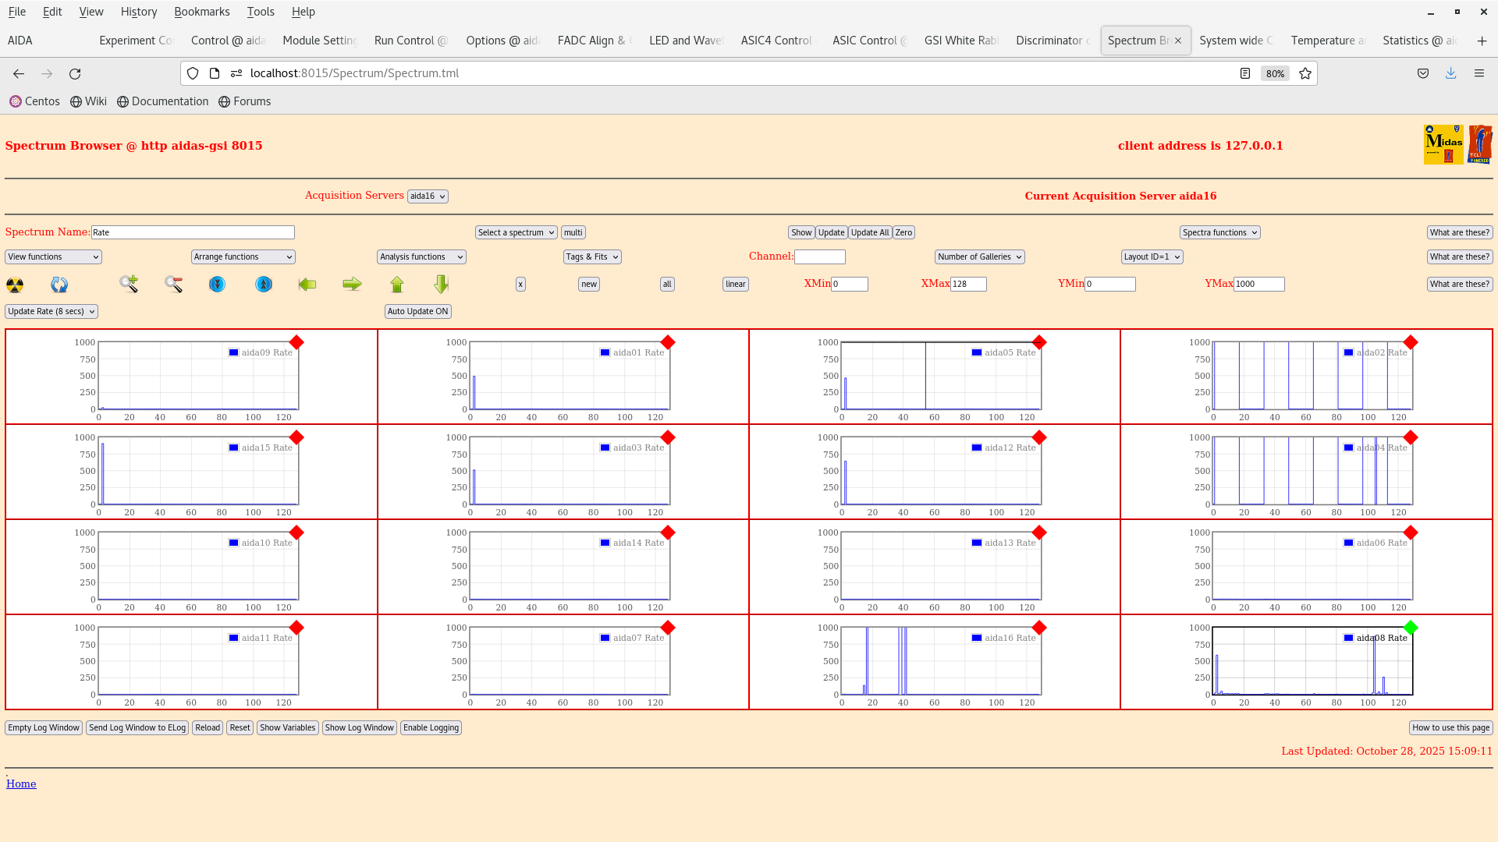Screen dimensions: 1498x842
Task: Click the blue refresh spectra icon
Action: click(59, 285)
